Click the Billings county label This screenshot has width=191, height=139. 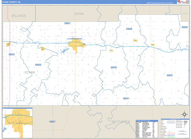(x=18, y=15)
